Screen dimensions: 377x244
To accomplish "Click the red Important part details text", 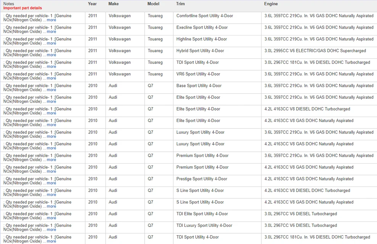I will coord(23,8).
